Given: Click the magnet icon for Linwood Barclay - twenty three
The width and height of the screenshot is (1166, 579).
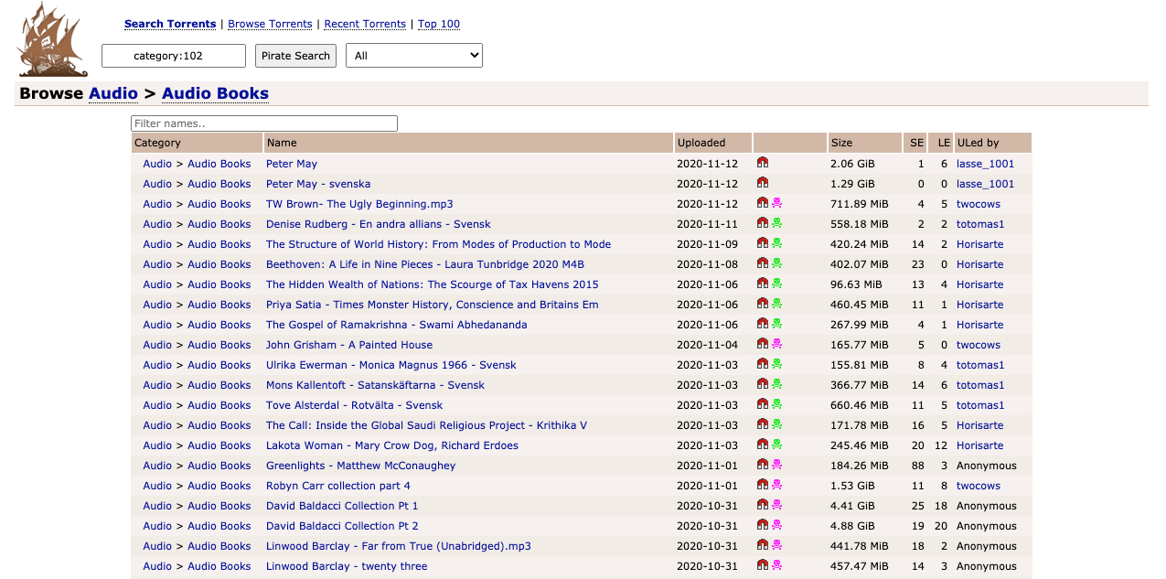Looking at the screenshot, I should pyautogui.click(x=763, y=565).
